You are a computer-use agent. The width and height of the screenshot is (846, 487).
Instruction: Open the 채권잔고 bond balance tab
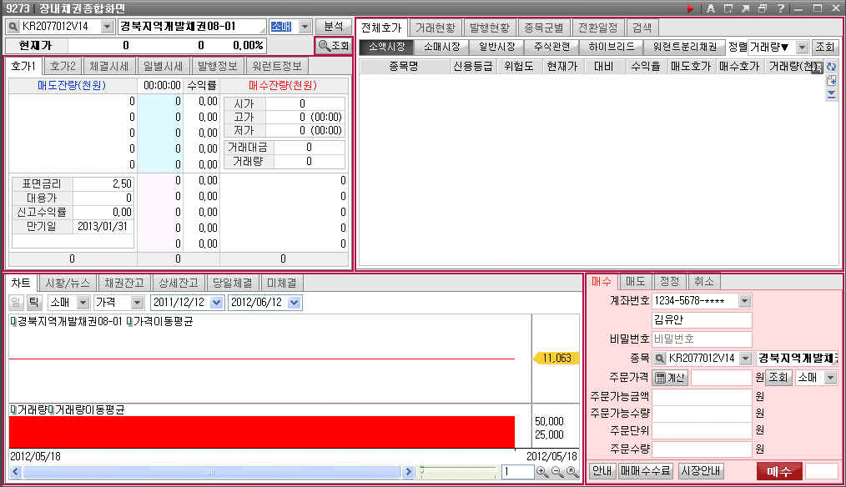point(123,283)
